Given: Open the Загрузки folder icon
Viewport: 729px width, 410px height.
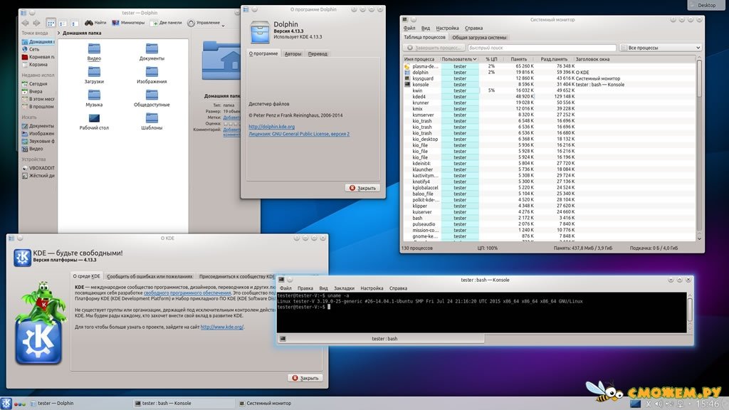Looking at the screenshot, I should (x=94, y=71).
